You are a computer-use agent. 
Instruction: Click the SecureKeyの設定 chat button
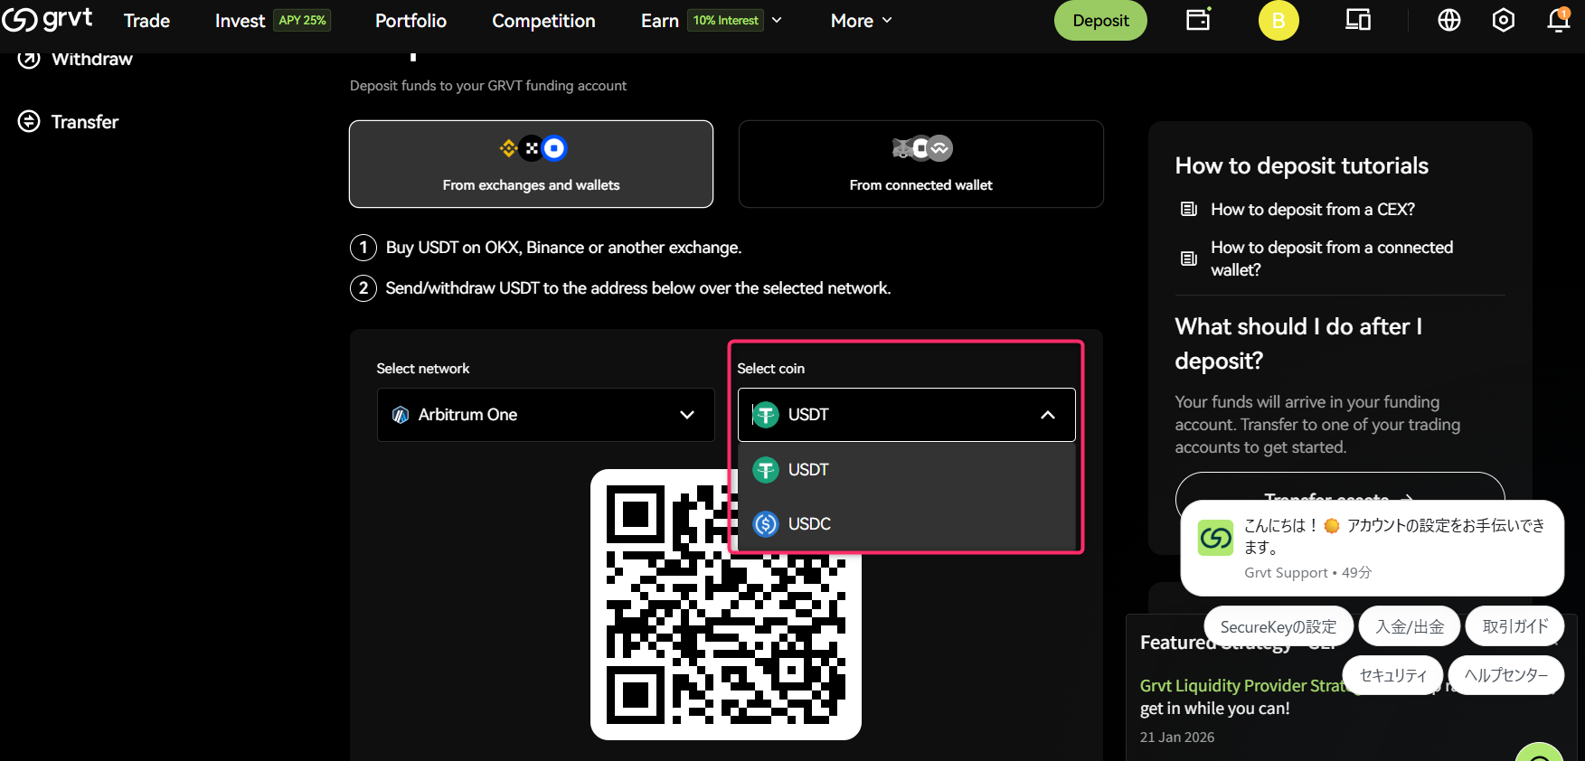1278,626
